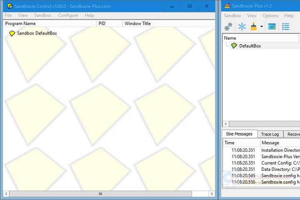Open the Sandbox menu in Sandboxie Control
300x200 pixels.
(x=42, y=15)
